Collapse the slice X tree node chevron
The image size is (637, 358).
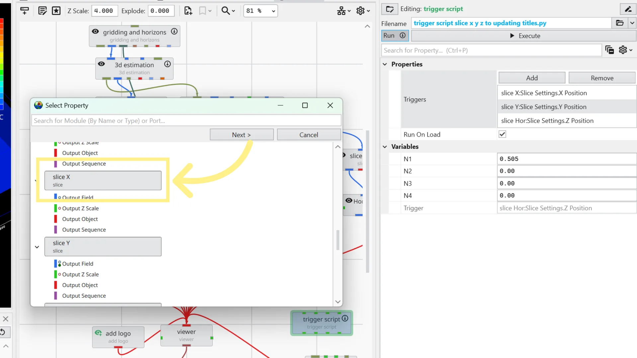tap(36, 181)
